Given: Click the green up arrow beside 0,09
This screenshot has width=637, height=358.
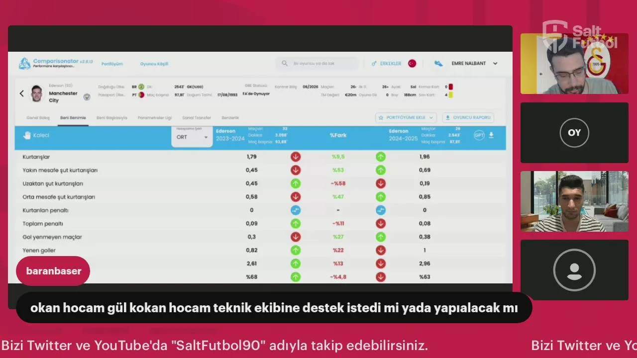Looking at the screenshot, I should (x=296, y=224).
